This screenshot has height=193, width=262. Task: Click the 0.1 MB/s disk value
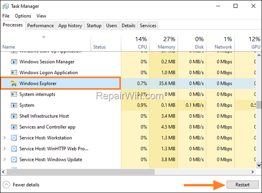coord(195,105)
